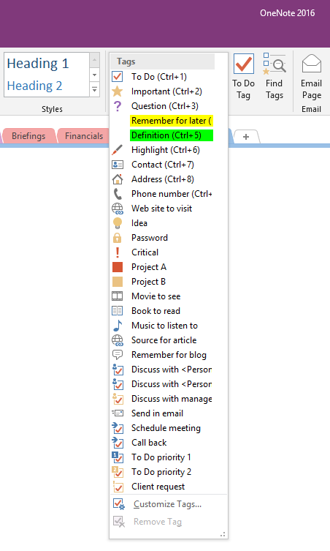The width and height of the screenshot is (330, 551).
Task: Click the Remember for blog speech bubble icon
Action: coord(117,355)
